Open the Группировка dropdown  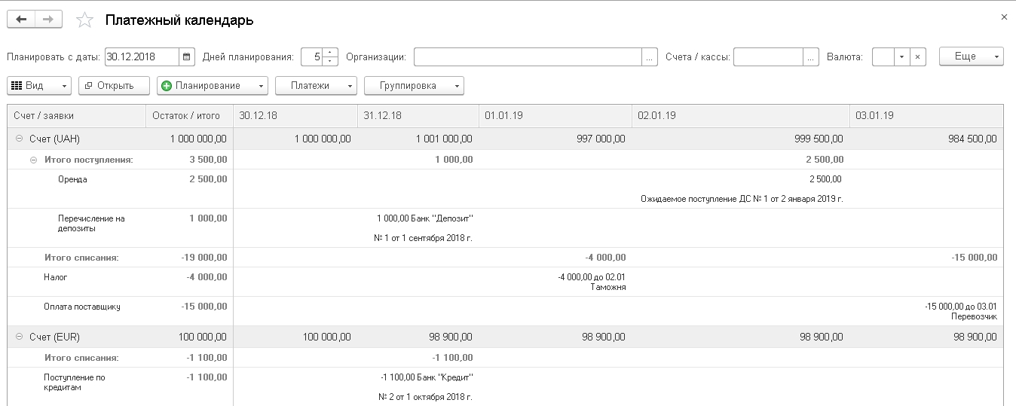414,86
